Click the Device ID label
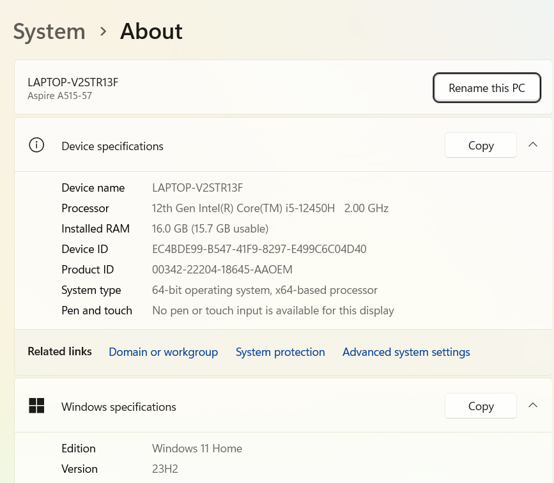554x483 pixels. (x=85, y=249)
